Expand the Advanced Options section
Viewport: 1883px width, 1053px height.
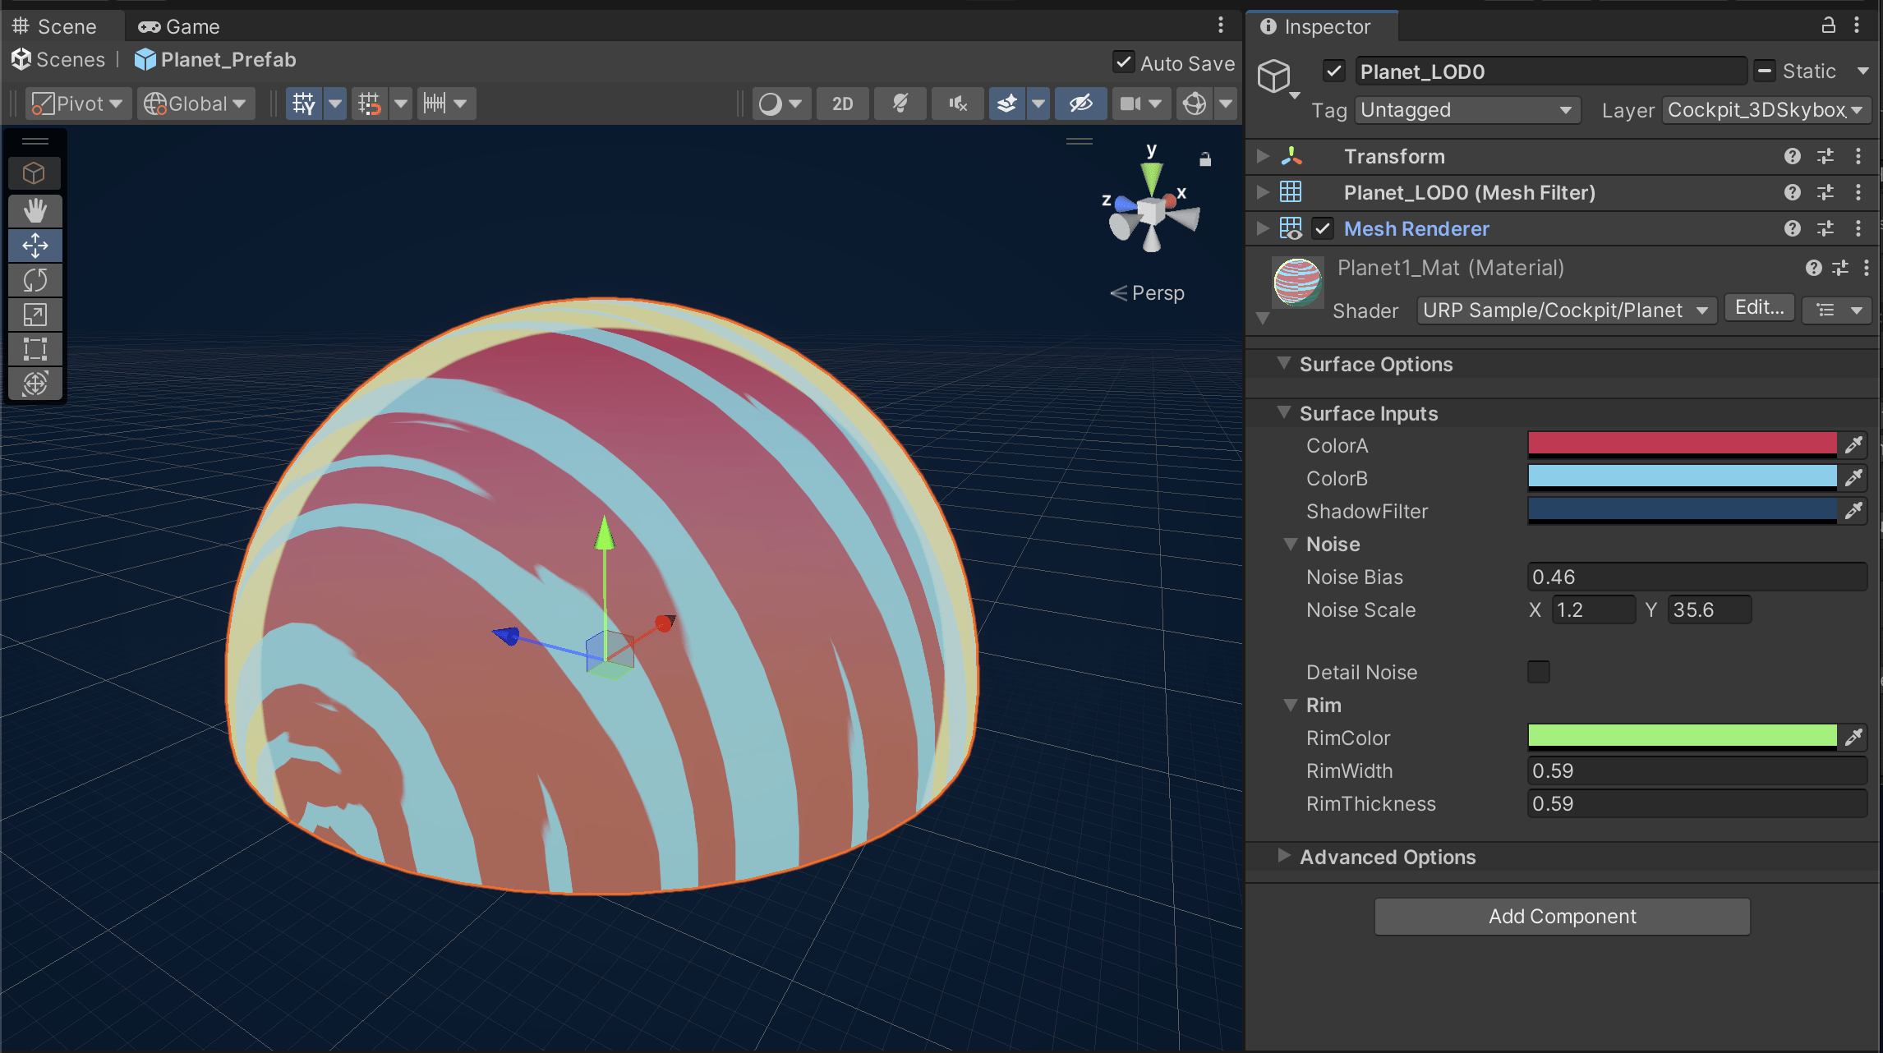pyautogui.click(x=1284, y=857)
